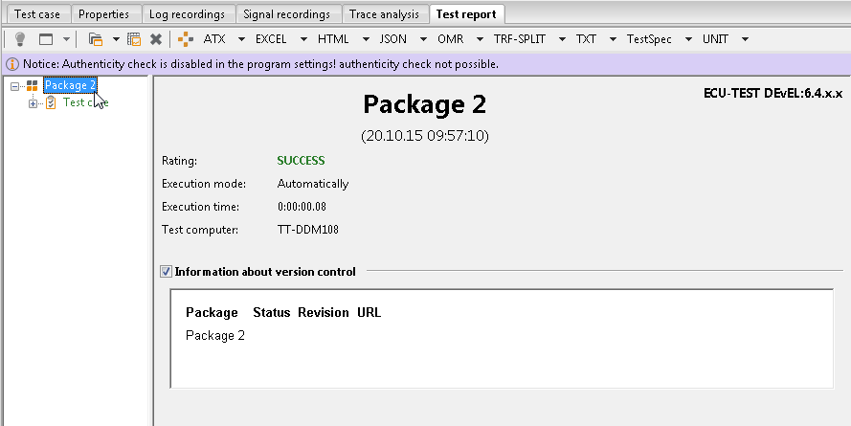Click the execution time 0:00:00.08
The image size is (851, 426).
302,207
